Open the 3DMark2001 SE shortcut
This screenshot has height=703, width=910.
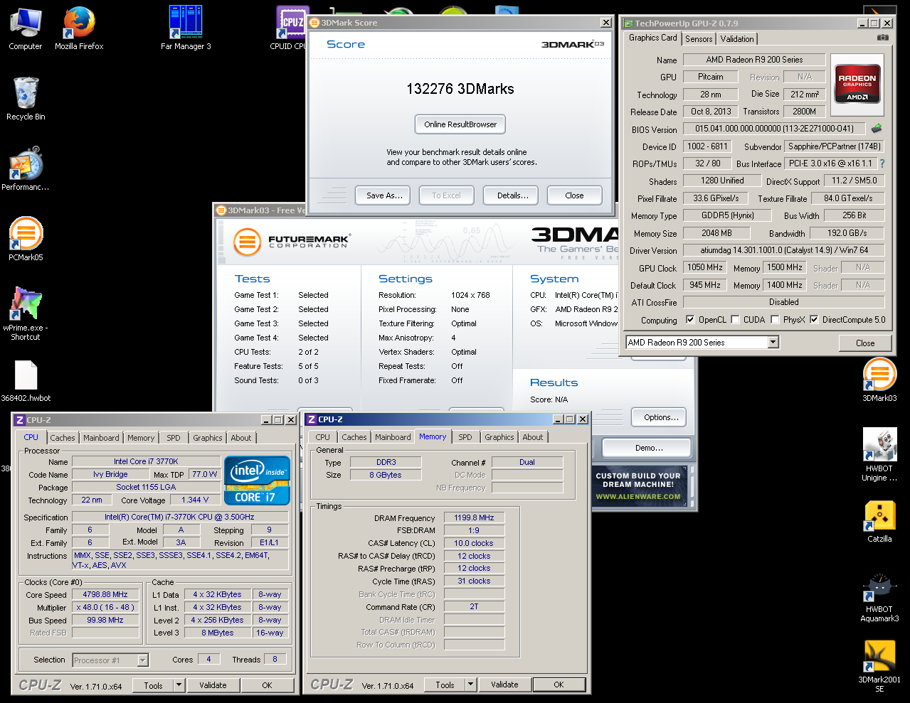point(879,666)
